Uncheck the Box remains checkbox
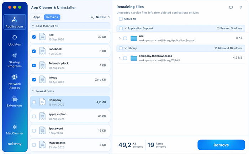The image size is (249, 154). [x=34, y=37]
